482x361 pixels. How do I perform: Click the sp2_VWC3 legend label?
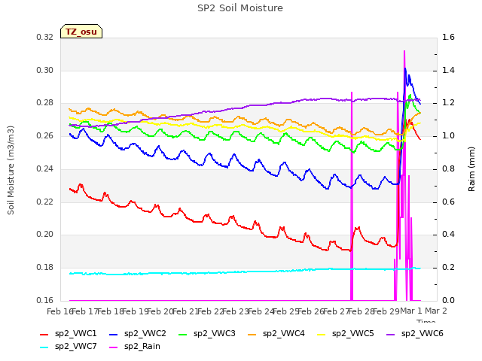214,333
